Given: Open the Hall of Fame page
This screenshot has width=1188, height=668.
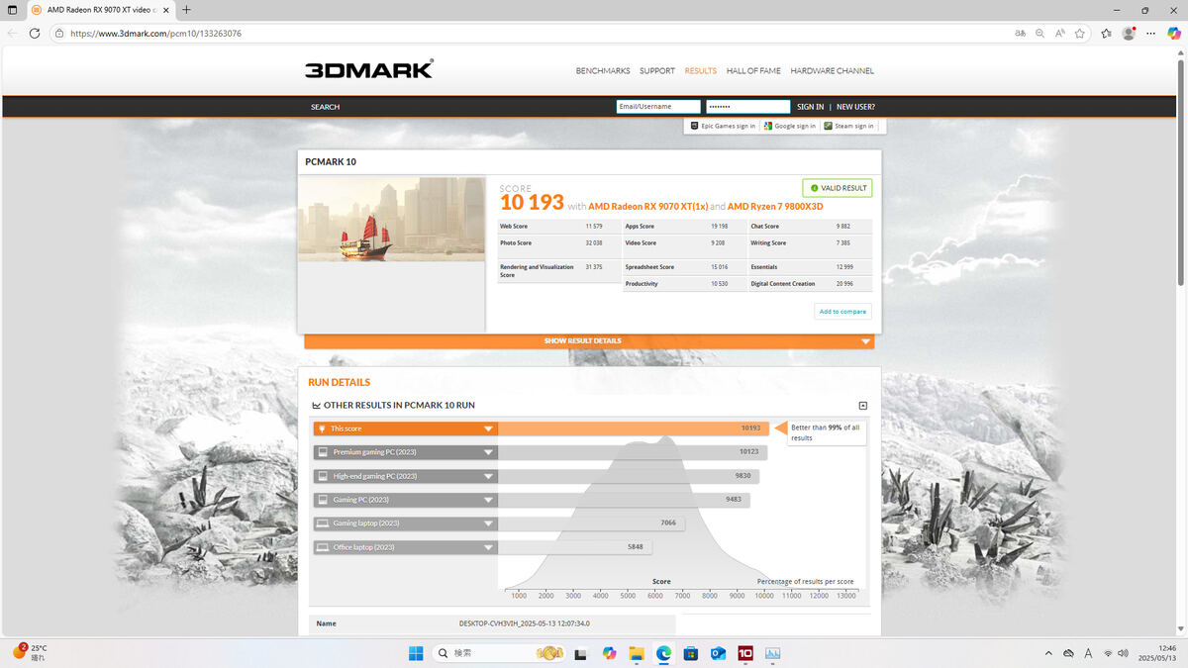Looking at the screenshot, I should (x=753, y=71).
